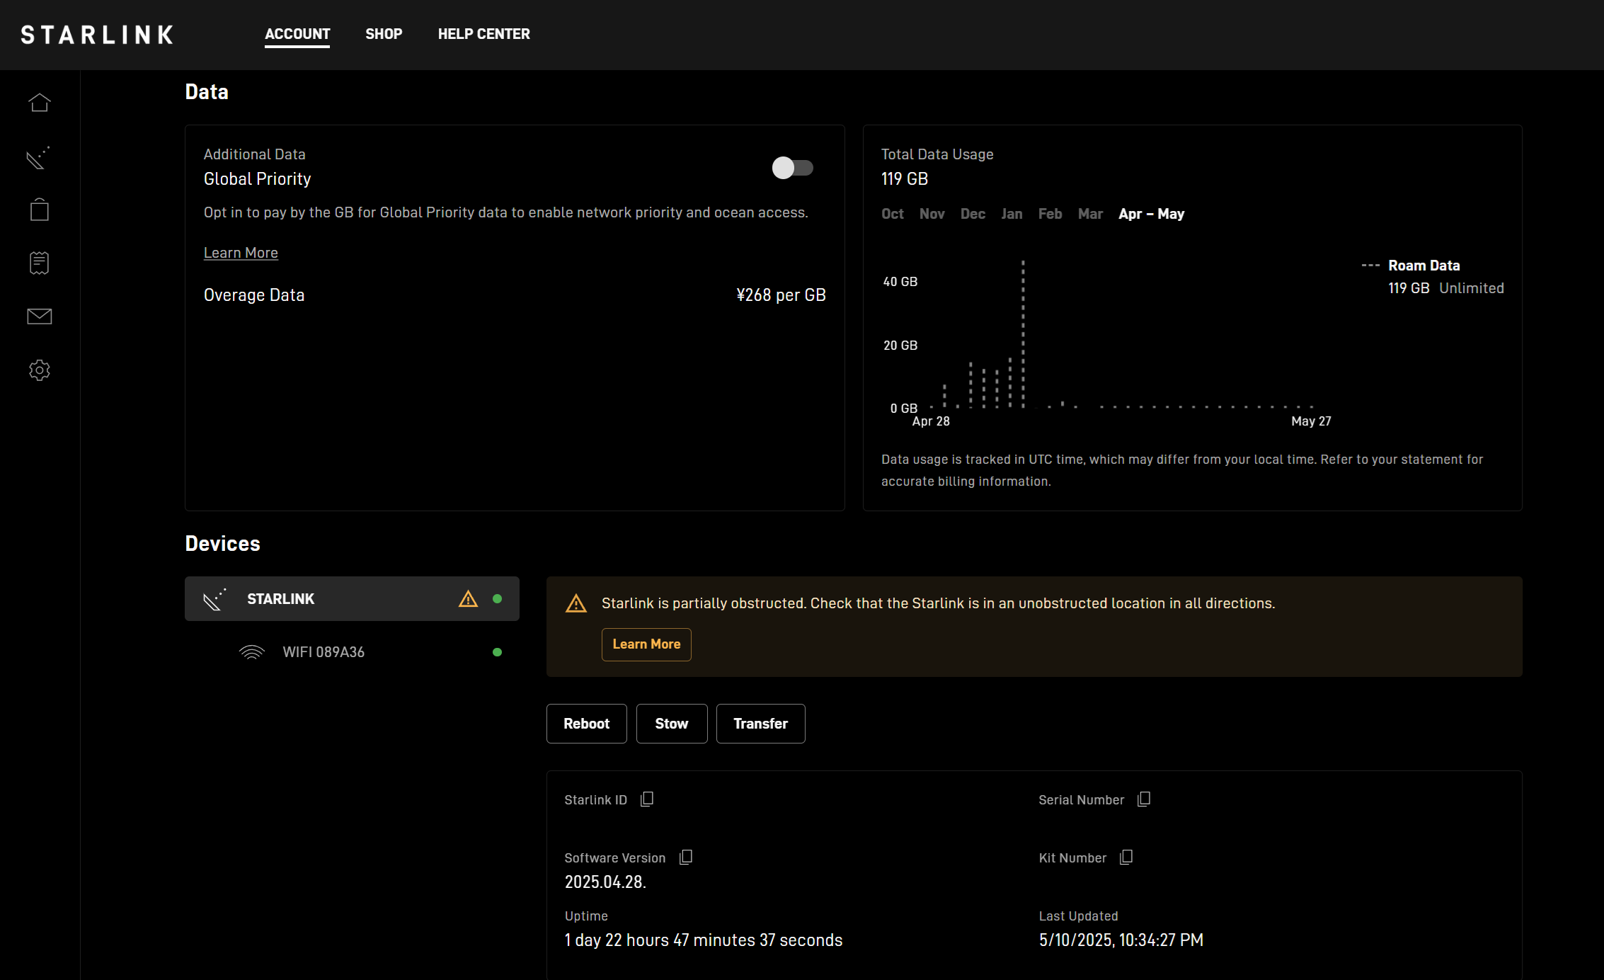Select the Jan usage month
The height and width of the screenshot is (980, 1604).
(1012, 214)
